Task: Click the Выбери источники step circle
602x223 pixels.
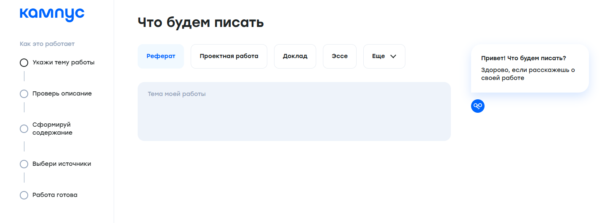Action: click(24, 164)
